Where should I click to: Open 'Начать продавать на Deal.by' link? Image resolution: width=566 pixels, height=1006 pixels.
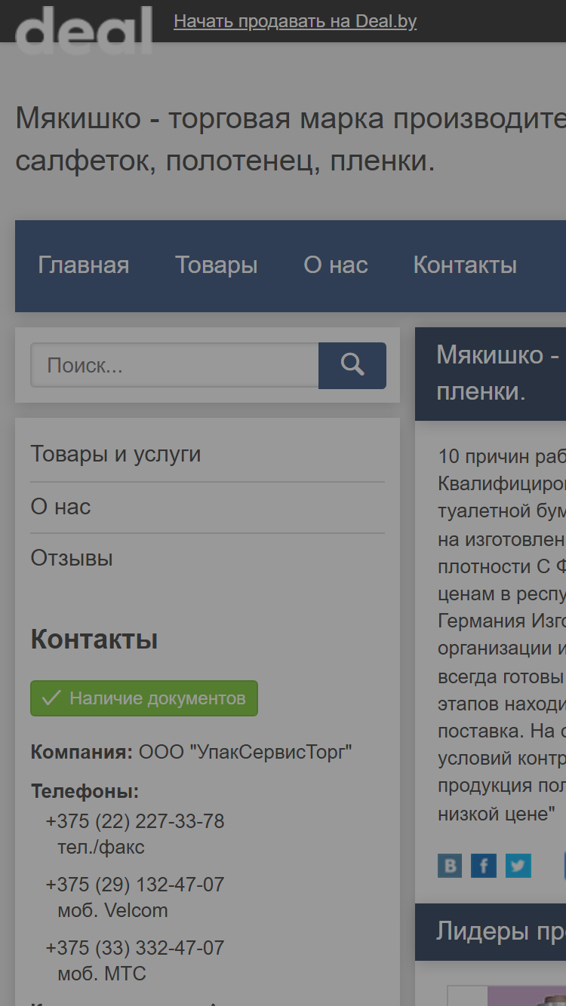295,21
